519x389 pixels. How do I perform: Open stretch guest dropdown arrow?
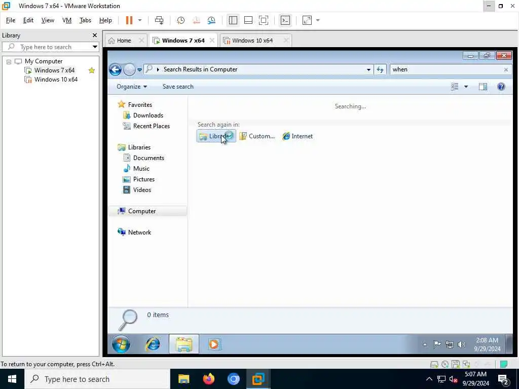point(318,20)
